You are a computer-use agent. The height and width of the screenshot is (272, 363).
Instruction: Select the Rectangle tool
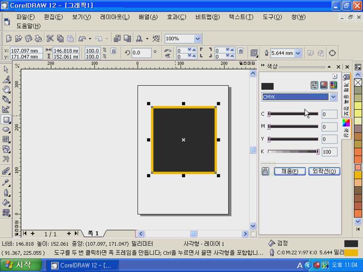(6, 119)
